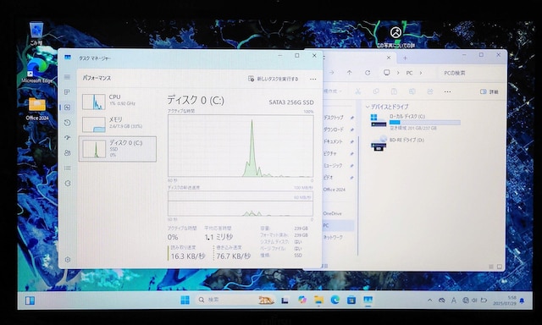Click the Cut scissors icon in Explorer
Screen dimensions: 542x325
coord(358,91)
